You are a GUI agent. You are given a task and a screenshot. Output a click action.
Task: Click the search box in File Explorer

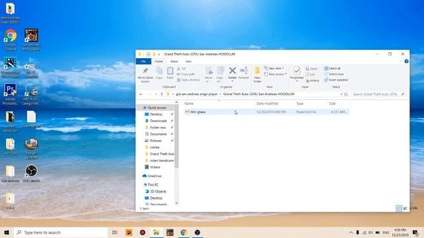(378, 94)
